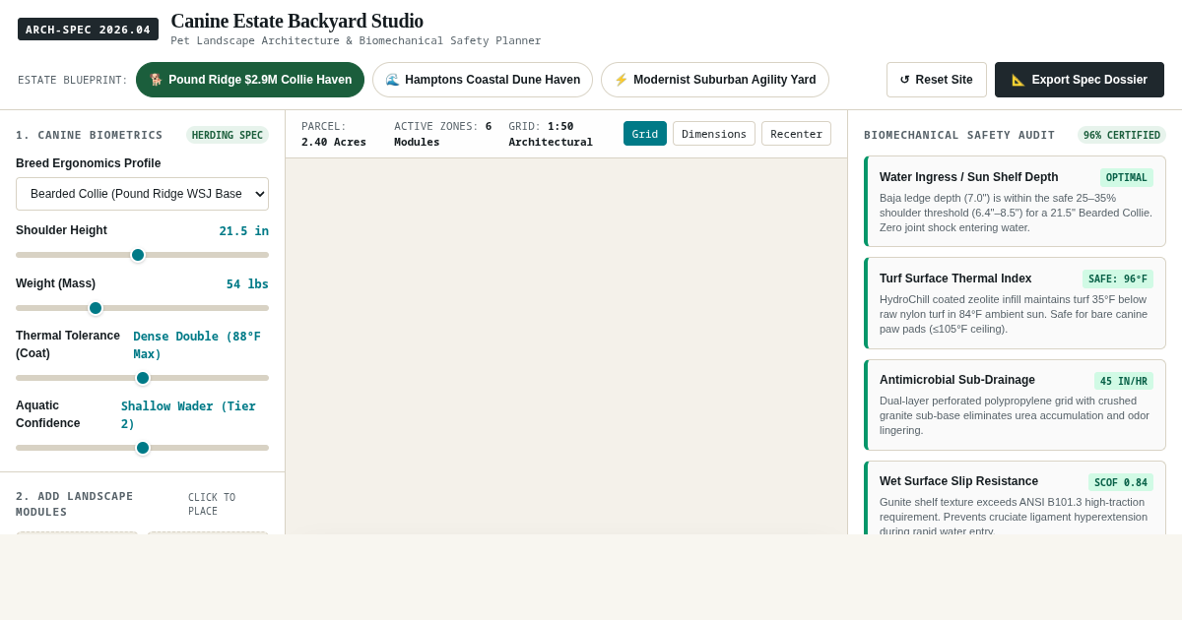Click the set-square icon on Export button

[1018, 80]
